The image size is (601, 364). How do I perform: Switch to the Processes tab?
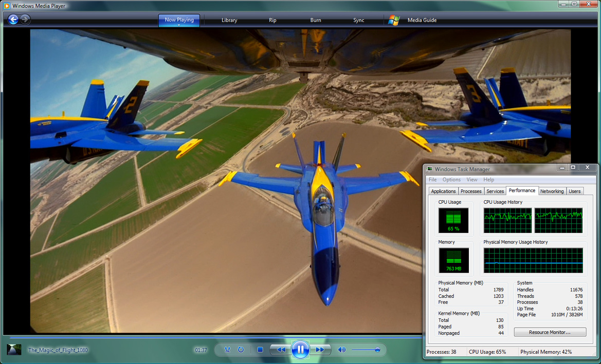tap(471, 191)
